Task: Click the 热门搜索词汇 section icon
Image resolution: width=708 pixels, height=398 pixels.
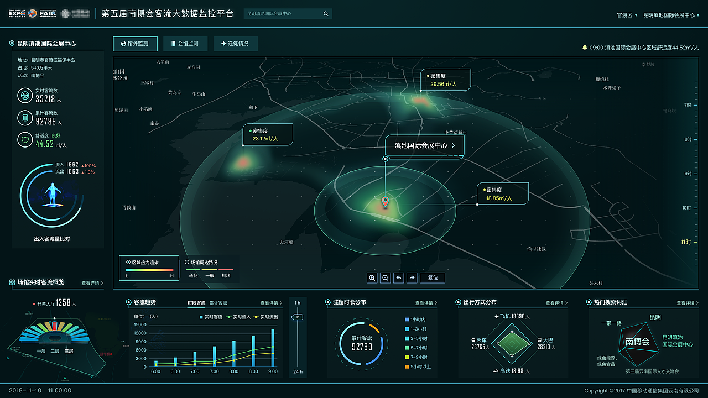Action: (x=589, y=302)
